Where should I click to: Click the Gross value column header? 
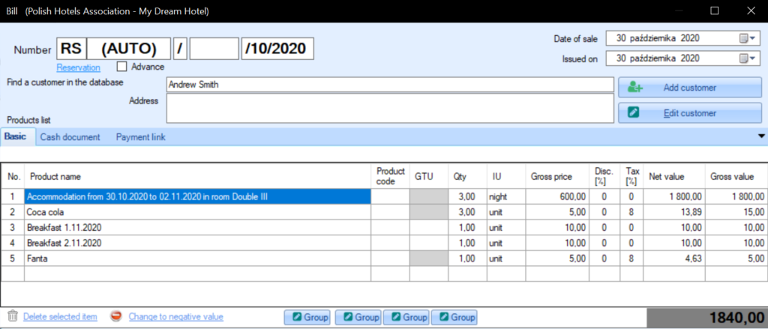tap(736, 176)
